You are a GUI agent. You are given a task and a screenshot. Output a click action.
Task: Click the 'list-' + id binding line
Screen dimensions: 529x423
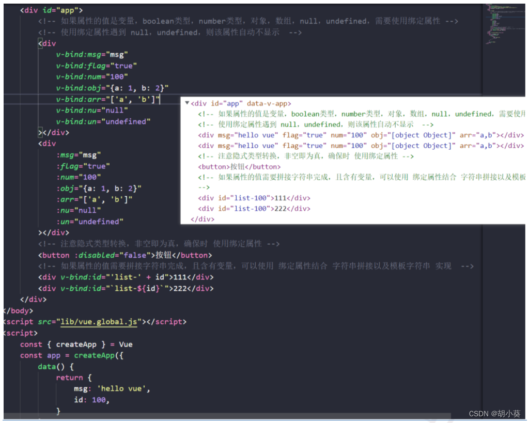126,277
